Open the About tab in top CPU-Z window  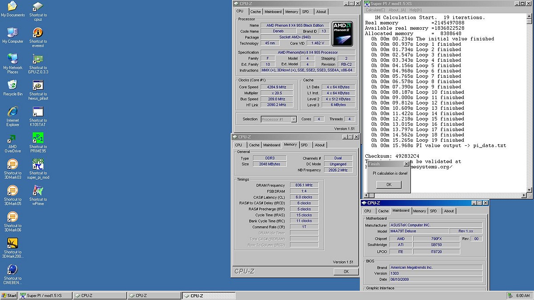pos(321,12)
